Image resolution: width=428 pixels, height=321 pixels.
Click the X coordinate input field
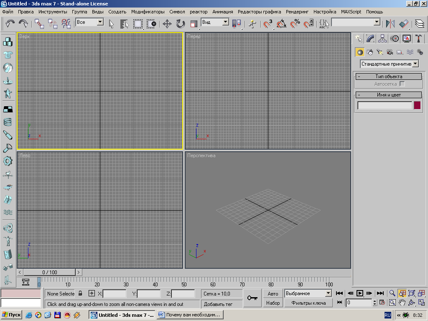click(x=115, y=294)
